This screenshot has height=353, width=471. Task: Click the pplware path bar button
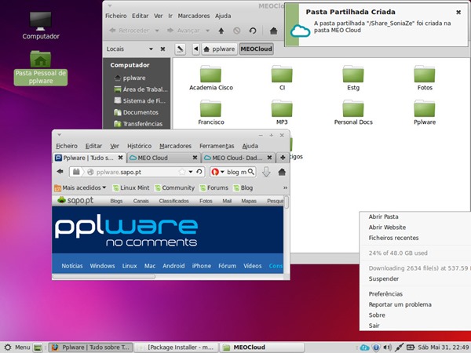click(x=220, y=49)
